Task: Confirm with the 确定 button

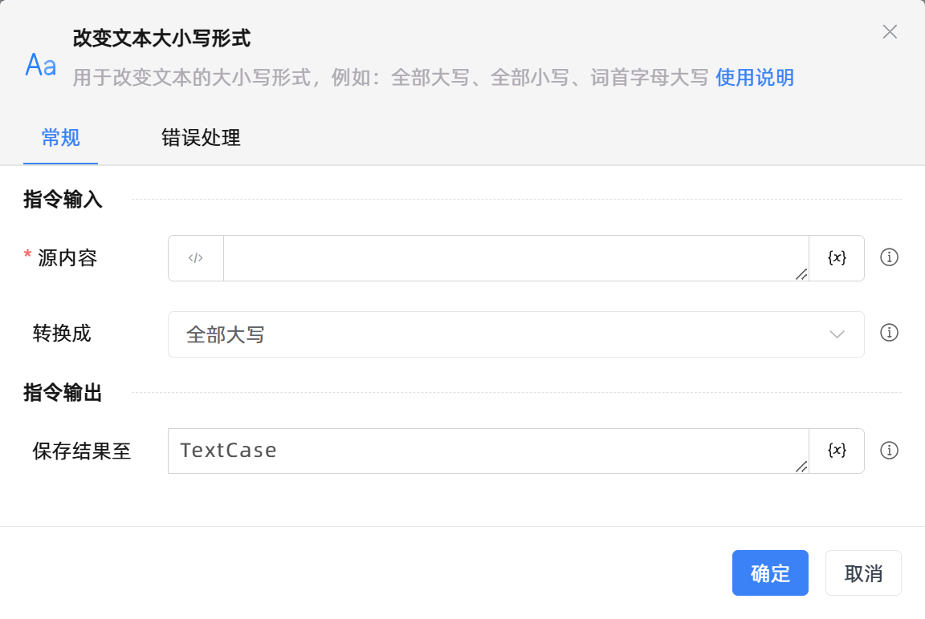Action: click(x=769, y=573)
